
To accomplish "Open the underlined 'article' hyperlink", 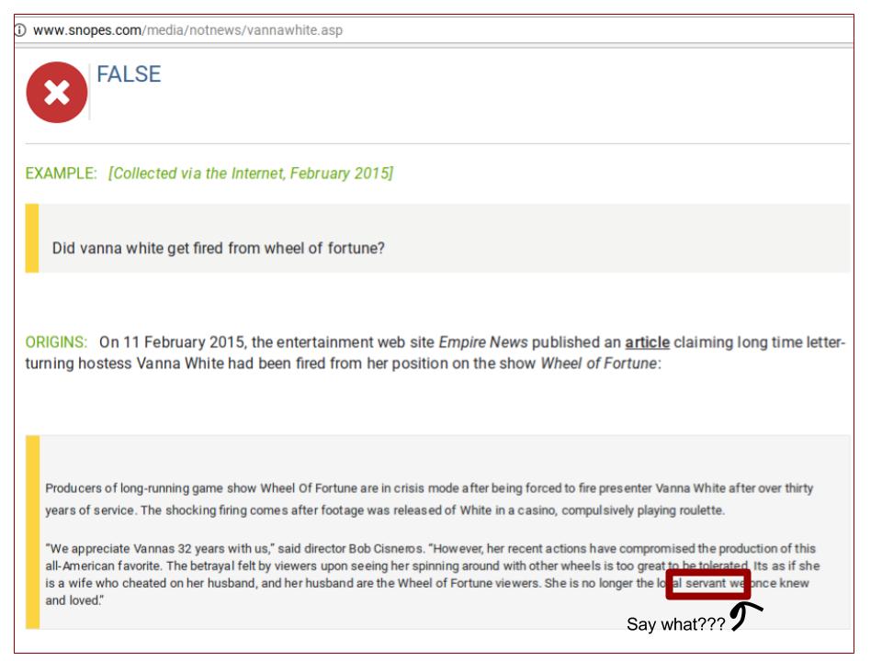I will point(647,342).
